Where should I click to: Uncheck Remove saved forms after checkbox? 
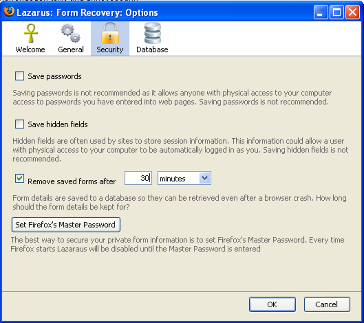(20, 179)
